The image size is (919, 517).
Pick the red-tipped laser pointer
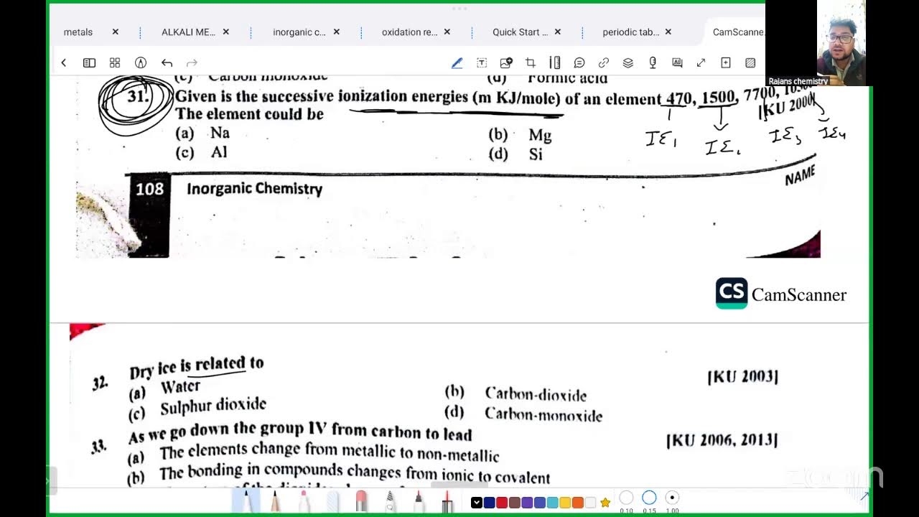pyautogui.click(x=447, y=500)
